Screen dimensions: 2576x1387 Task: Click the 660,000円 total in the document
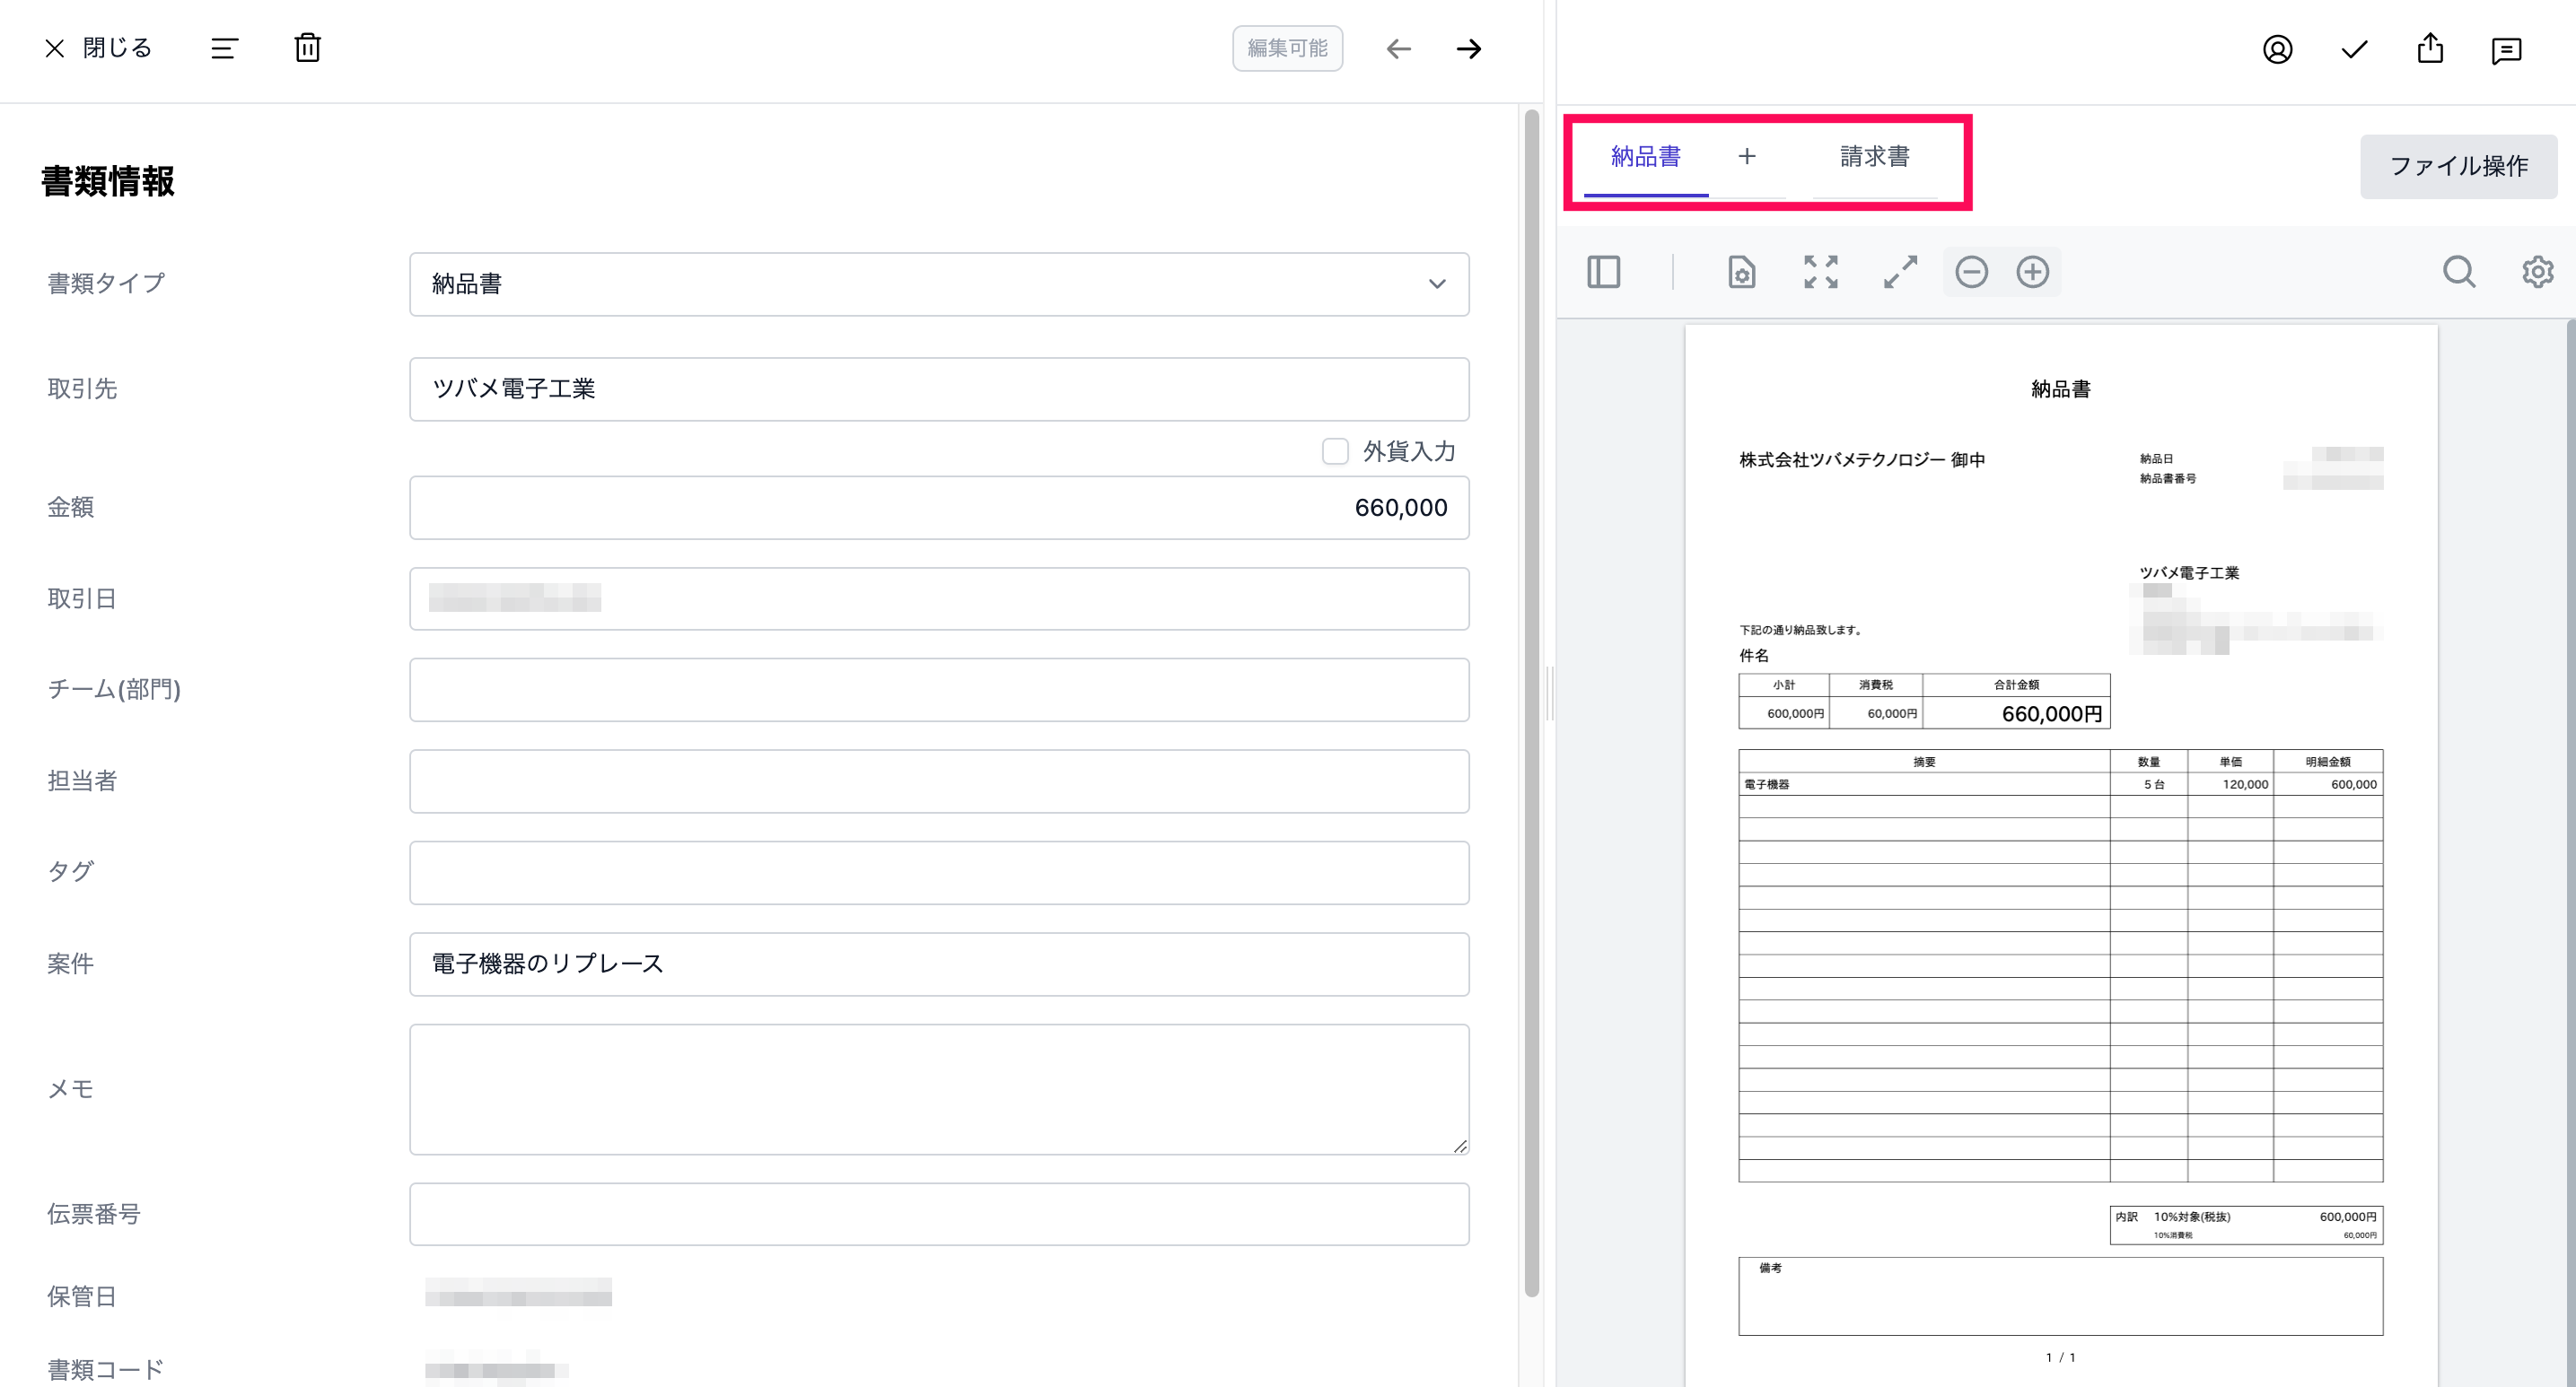(2051, 713)
